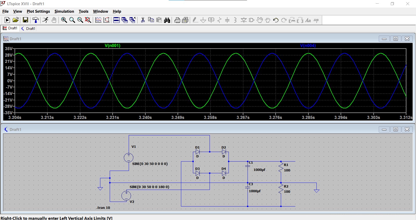Click the close all windows icon
This screenshot has height=220, width=416.
coord(133,20)
